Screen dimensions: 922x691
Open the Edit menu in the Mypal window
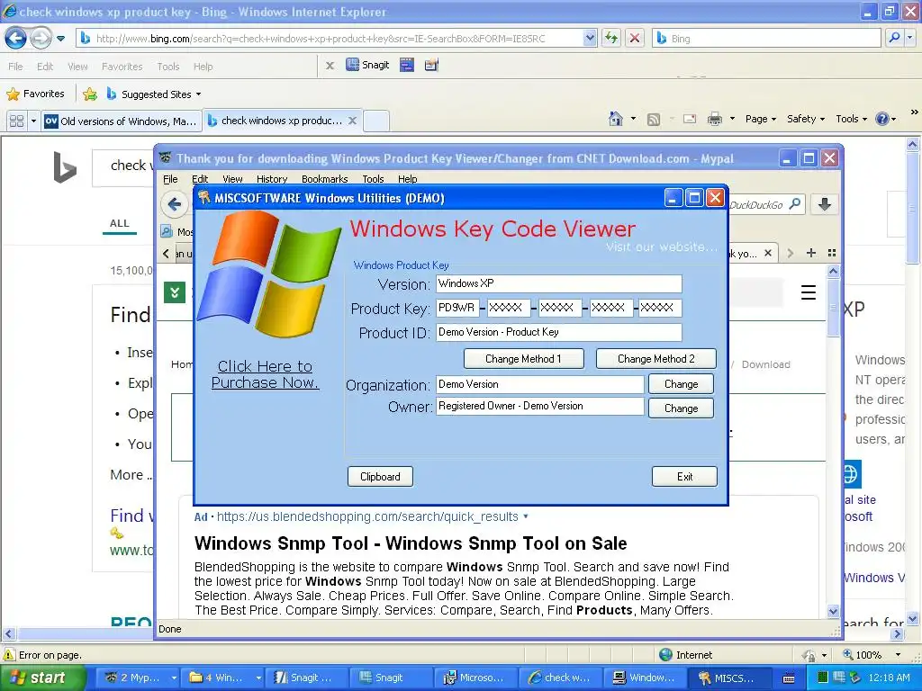[200, 179]
